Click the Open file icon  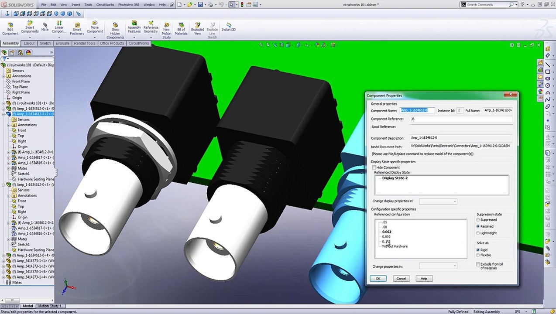(x=189, y=4)
